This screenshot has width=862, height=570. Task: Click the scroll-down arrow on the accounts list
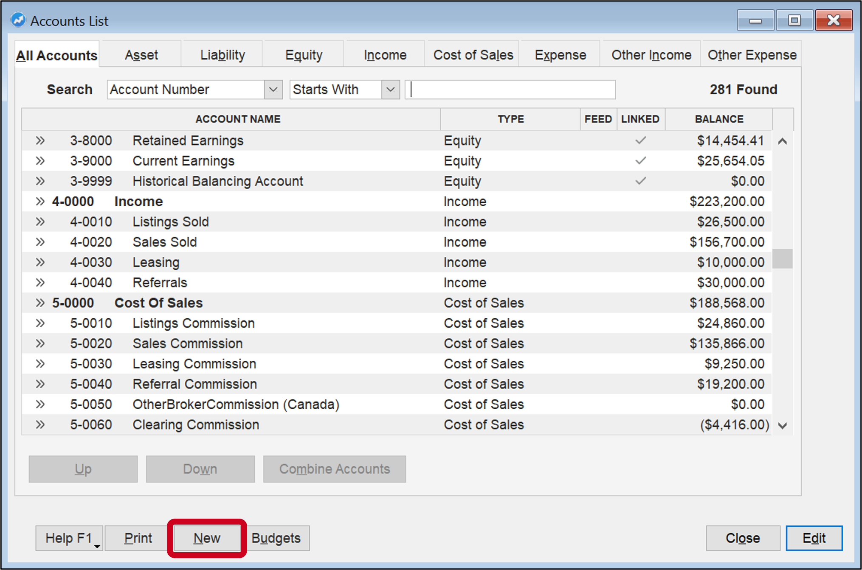pos(783,424)
